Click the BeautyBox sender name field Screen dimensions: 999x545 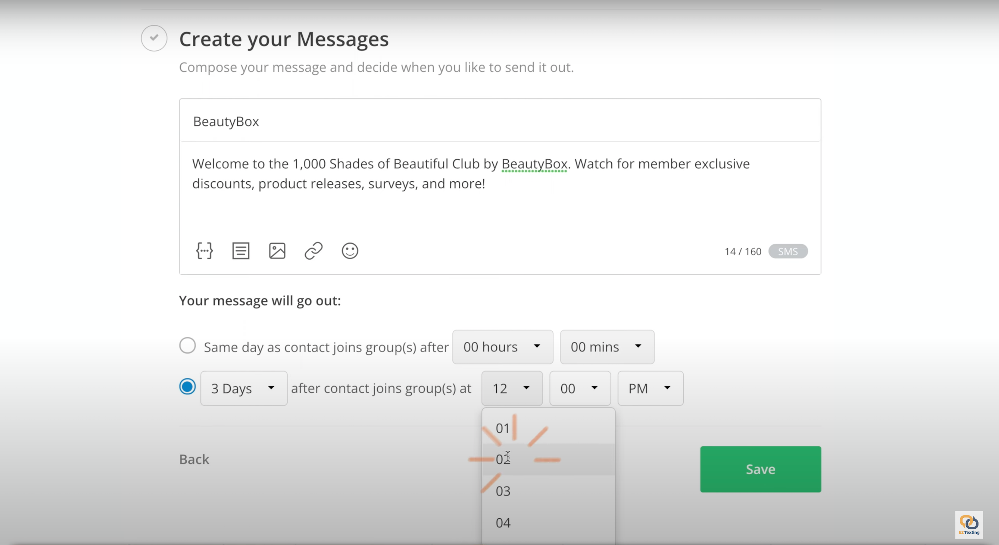(500, 121)
